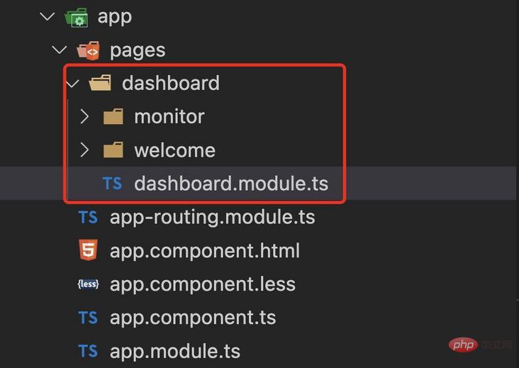Viewport: 519px width, 368px height.
Task: Click the welcome folder icon
Action: click(113, 150)
